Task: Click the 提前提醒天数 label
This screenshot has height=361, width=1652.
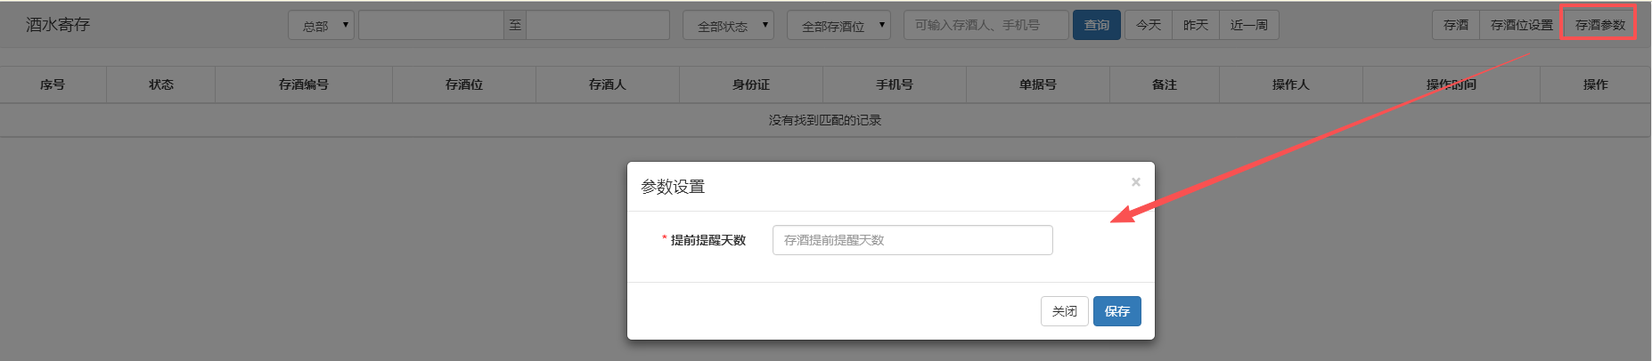Action: point(708,240)
